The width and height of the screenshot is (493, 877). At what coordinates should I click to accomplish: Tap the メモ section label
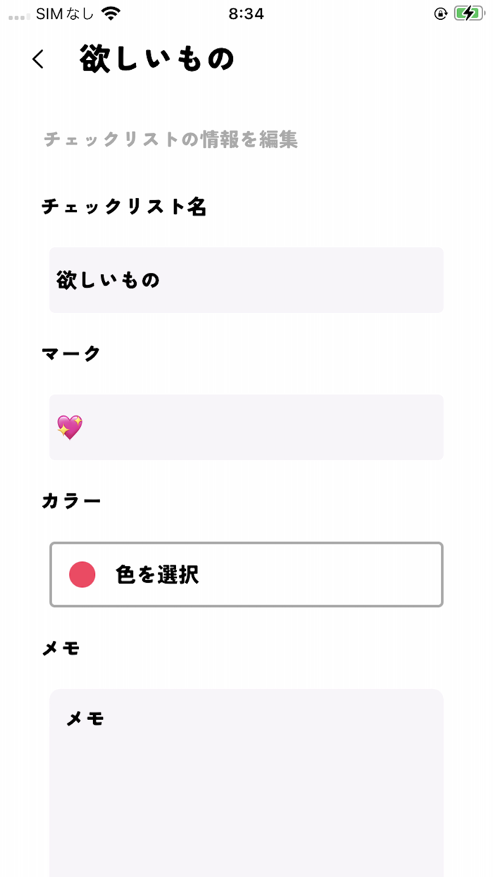[61, 649]
